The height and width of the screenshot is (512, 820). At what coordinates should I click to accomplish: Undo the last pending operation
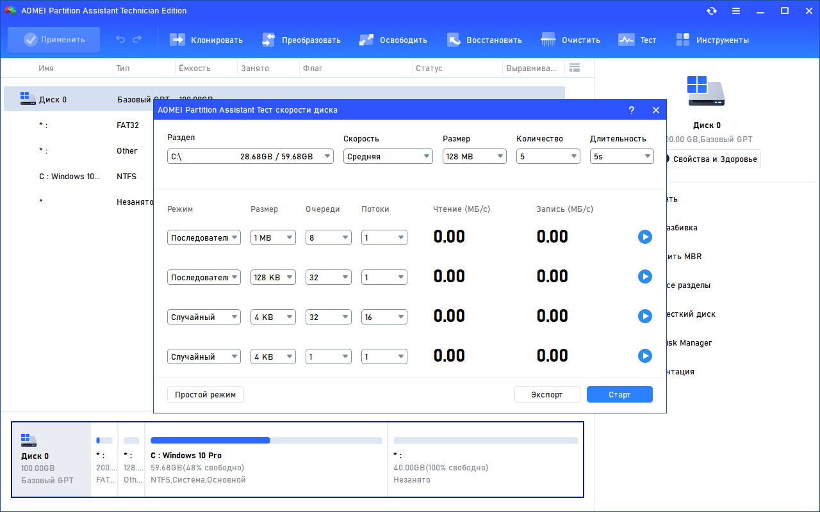tap(120, 40)
